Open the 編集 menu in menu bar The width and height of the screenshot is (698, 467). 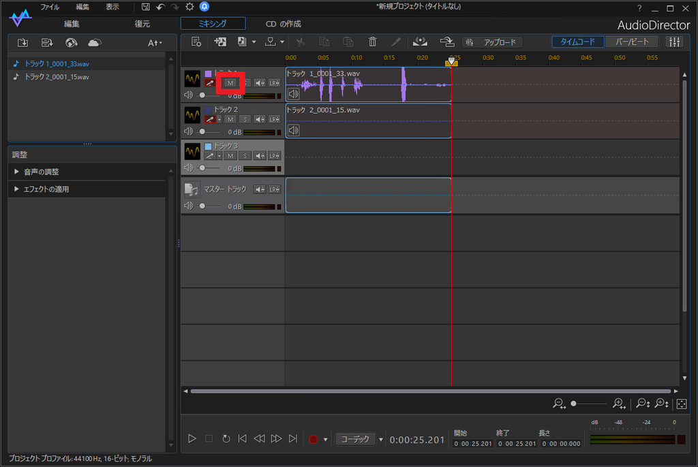point(82,7)
